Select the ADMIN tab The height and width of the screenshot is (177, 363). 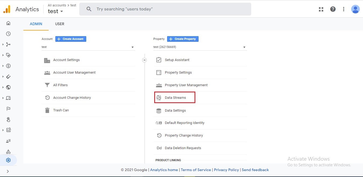[36, 24]
